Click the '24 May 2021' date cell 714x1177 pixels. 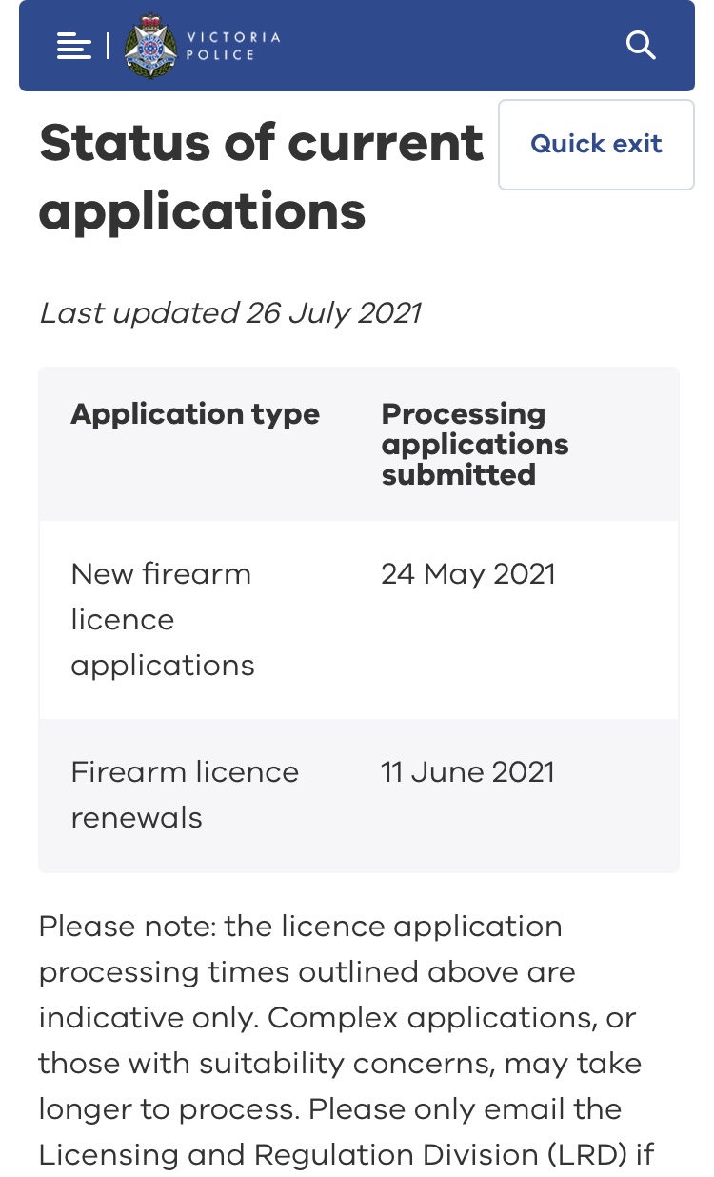467,574
